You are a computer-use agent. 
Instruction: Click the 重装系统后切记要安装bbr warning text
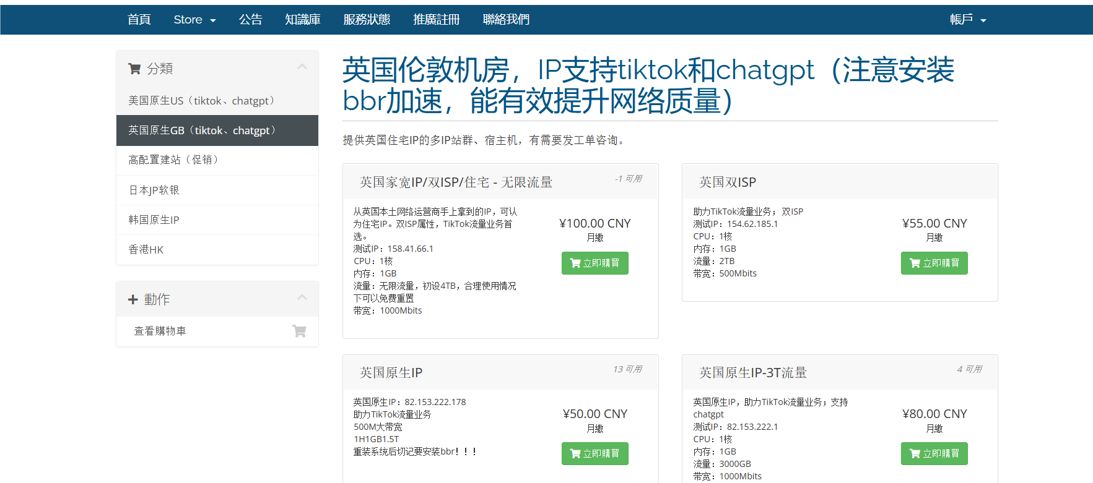point(415,451)
